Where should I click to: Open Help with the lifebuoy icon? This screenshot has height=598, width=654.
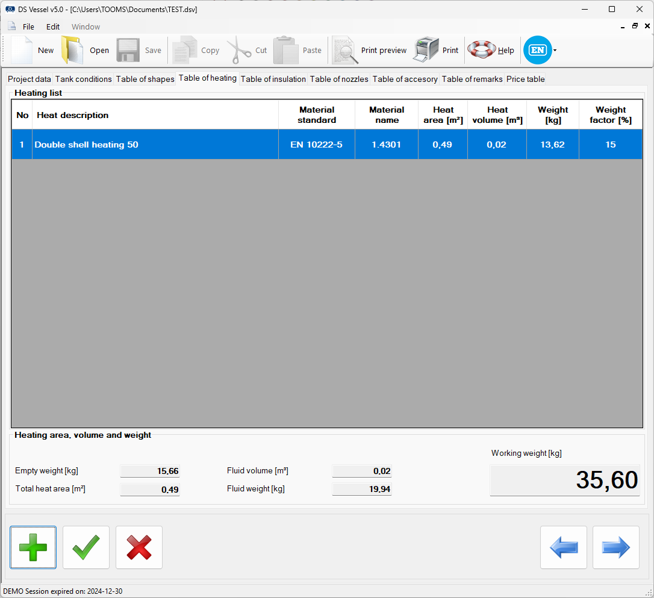click(482, 50)
